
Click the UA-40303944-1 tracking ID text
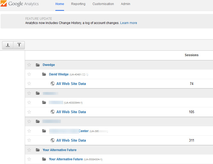coord(73,103)
